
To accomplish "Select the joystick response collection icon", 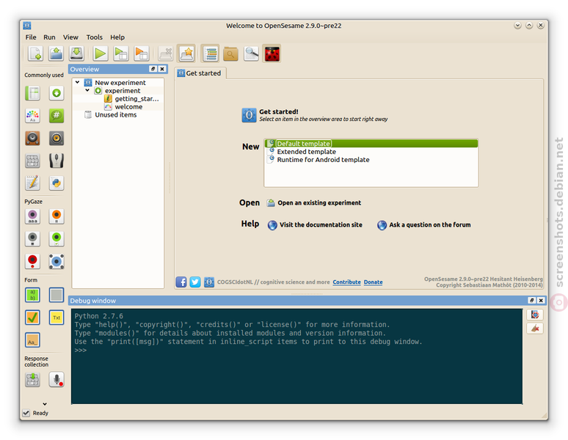I will (x=32, y=379).
